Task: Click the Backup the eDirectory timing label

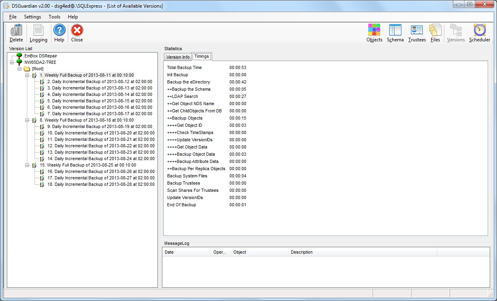Action: tap(188, 82)
